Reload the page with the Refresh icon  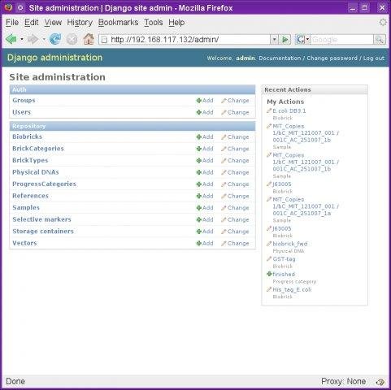[x=55, y=40]
